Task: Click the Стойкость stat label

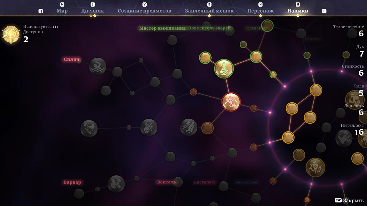Action: pyautogui.click(x=353, y=66)
